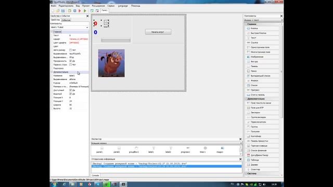This screenshot has width=333, height=187.
Task: Click the Windows Start button
Action: point(54,184)
